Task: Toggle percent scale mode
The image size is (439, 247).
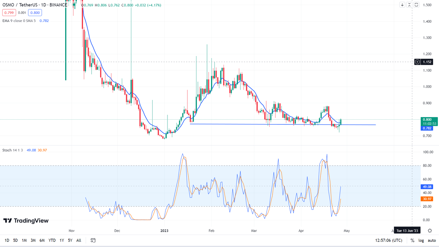Action: [412, 240]
